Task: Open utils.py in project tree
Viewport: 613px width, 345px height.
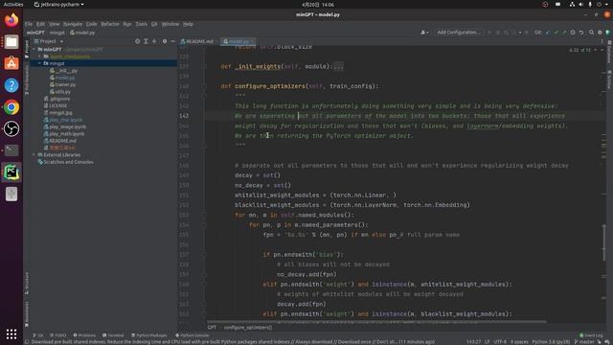Action: 60,92
